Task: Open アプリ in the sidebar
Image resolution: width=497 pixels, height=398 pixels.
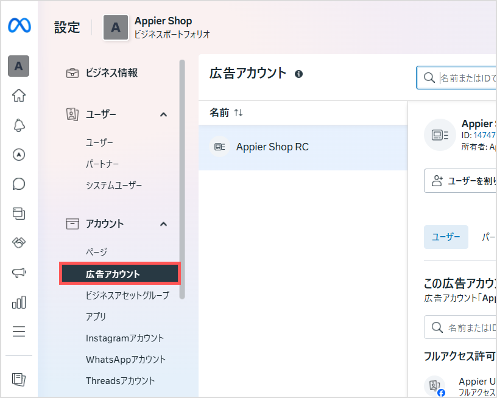Action: pos(96,316)
